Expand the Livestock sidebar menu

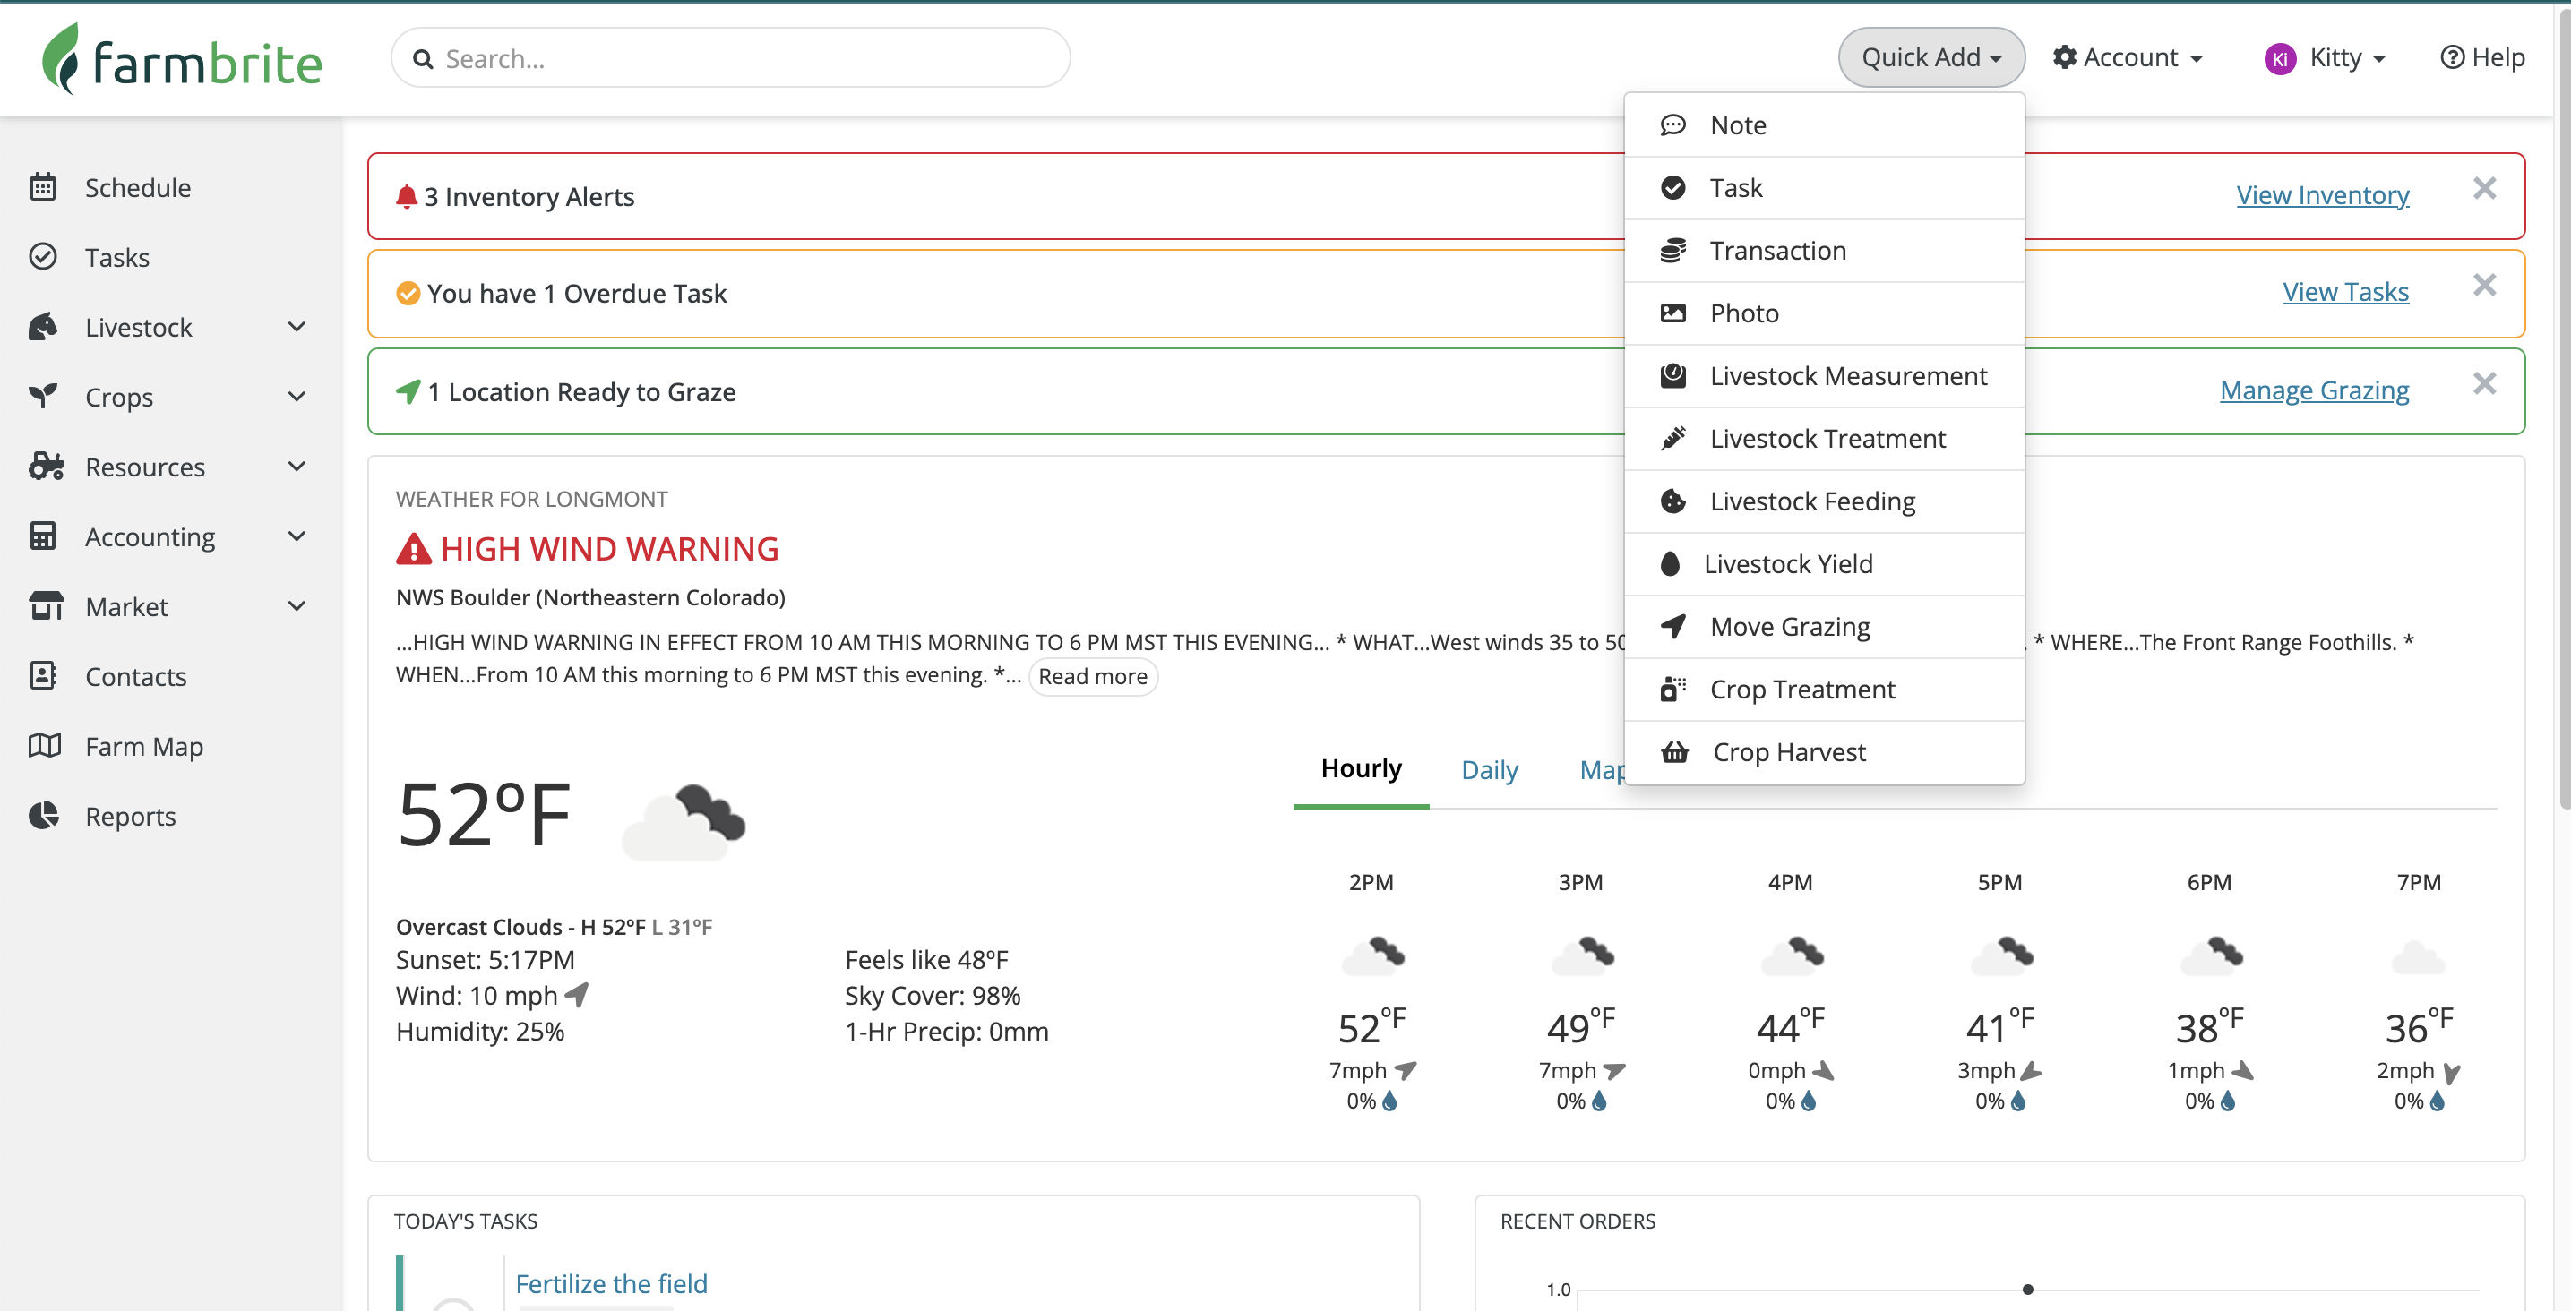pyautogui.click(x=297, y=326)
